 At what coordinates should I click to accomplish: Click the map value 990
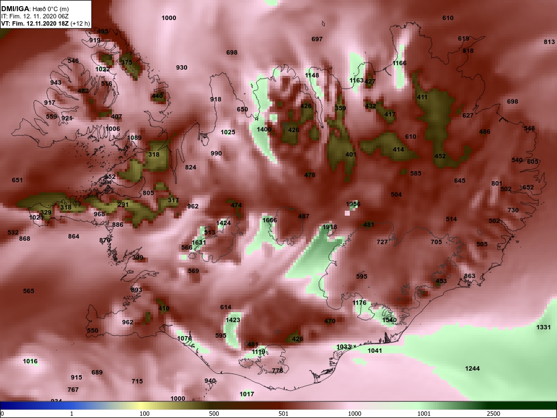pos(216,153)
